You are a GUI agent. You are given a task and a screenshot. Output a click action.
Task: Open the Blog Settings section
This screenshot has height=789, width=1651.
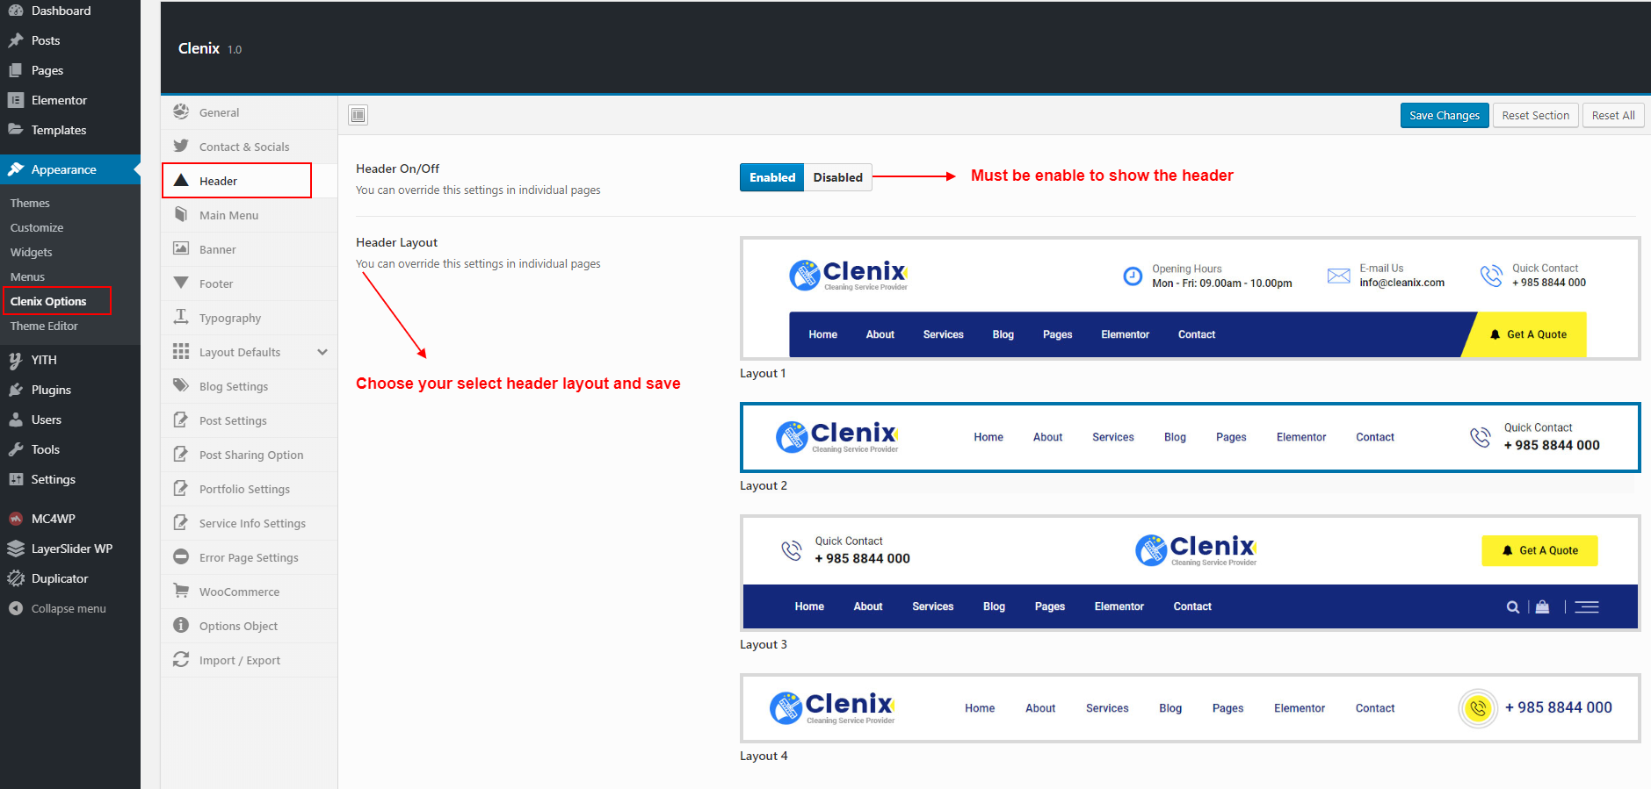(250, 386)
